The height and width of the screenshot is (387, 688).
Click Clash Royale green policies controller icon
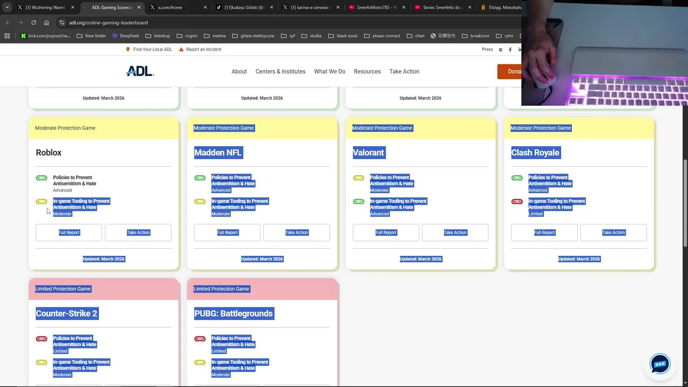[x=517, y=178]
